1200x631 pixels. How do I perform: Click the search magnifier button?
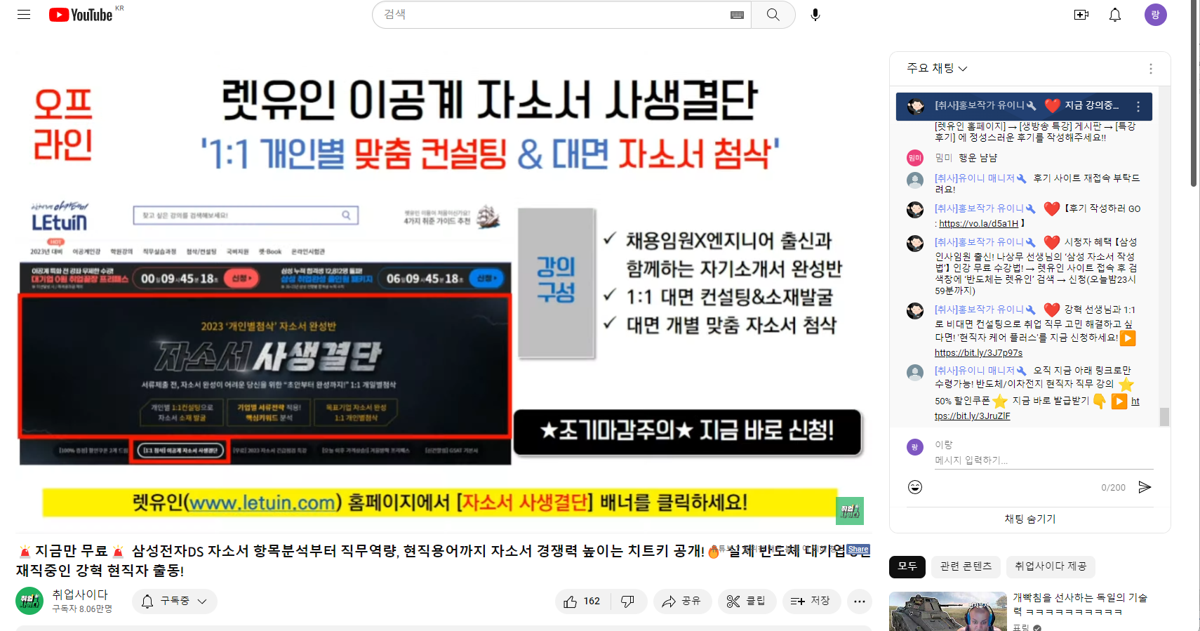point(773,15)
